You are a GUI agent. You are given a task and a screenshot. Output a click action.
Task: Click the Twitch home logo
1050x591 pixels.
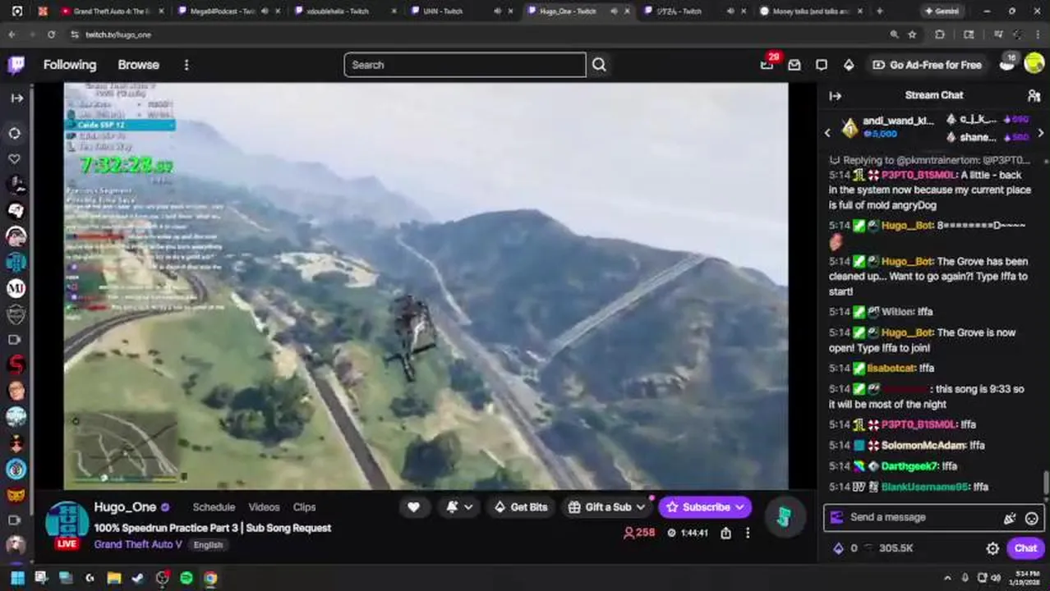(x=16, y=65)
